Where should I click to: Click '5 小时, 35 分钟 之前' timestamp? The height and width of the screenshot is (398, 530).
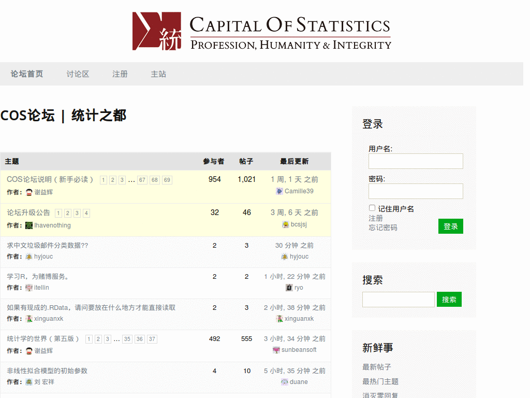click(x=295, y=371)
